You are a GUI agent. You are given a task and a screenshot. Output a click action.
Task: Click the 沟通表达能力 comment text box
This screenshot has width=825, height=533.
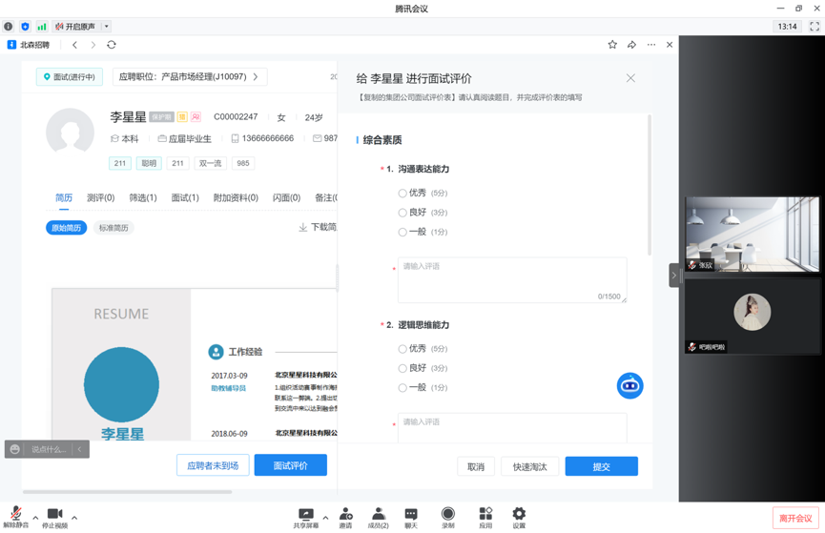click(x=511, y=279)
